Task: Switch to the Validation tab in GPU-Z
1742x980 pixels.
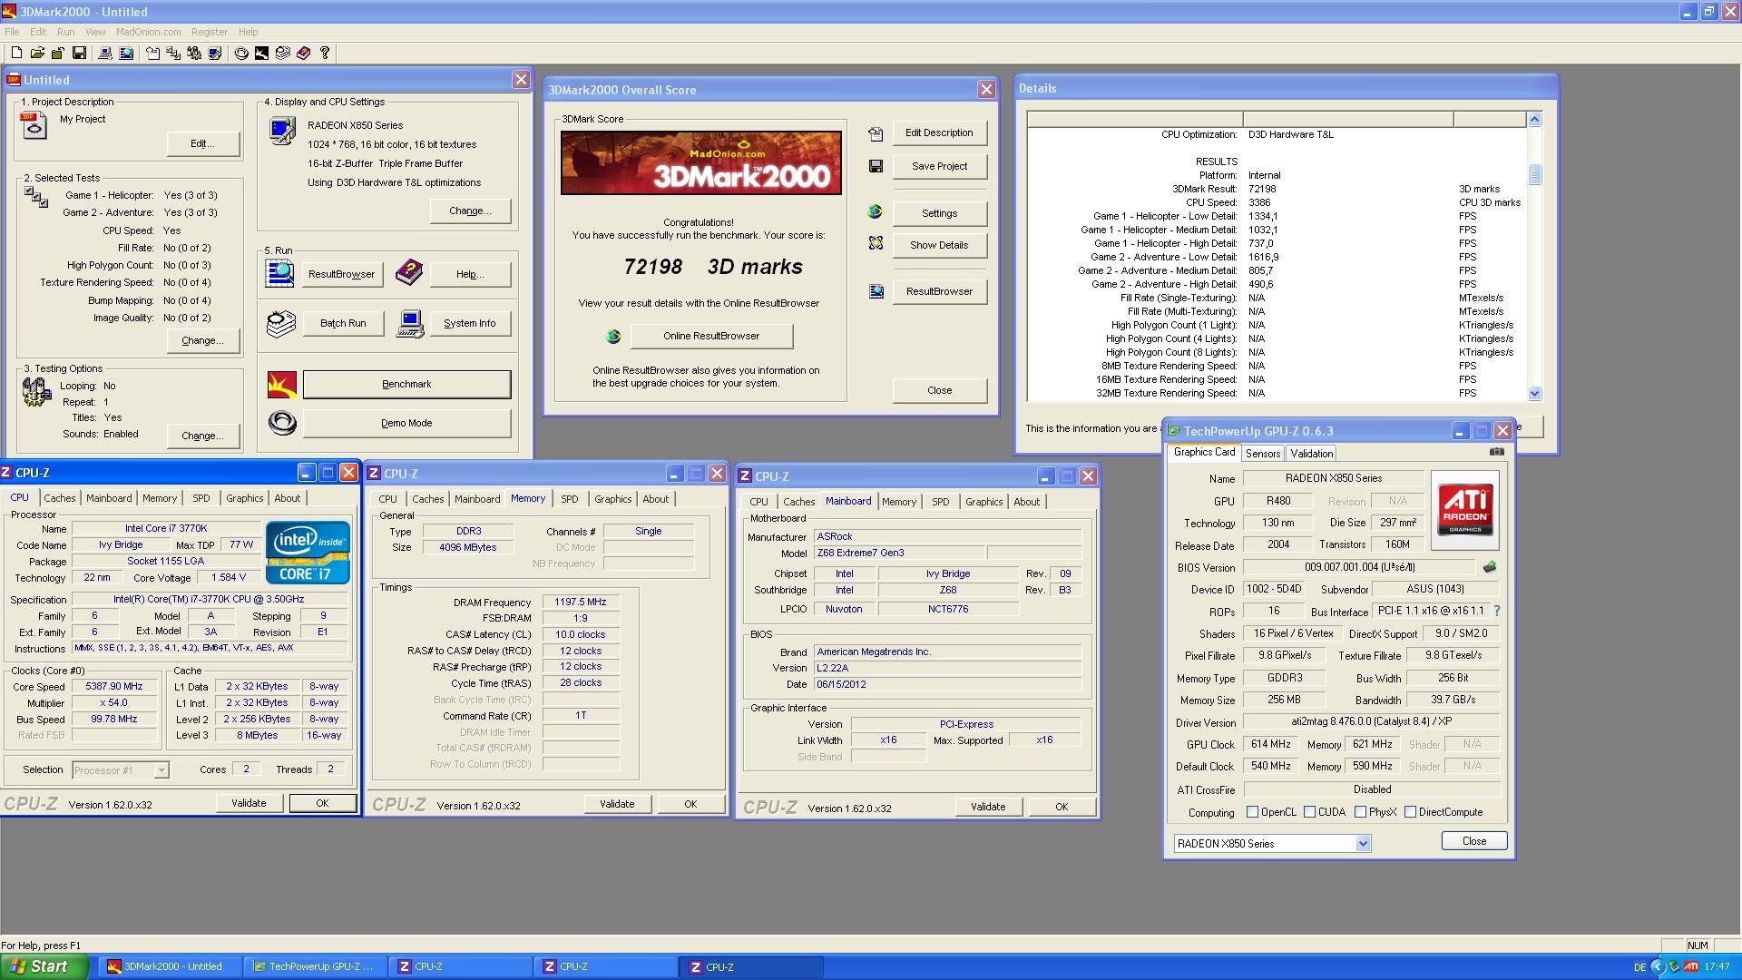Action: (x=1311, y=454)
